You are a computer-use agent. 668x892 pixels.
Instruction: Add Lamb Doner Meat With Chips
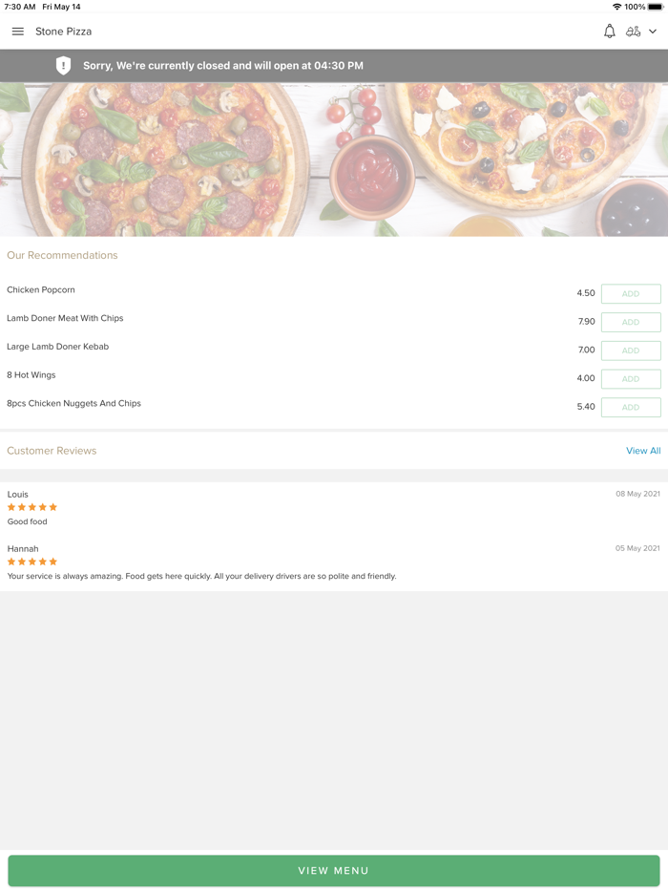pos(631,322)
